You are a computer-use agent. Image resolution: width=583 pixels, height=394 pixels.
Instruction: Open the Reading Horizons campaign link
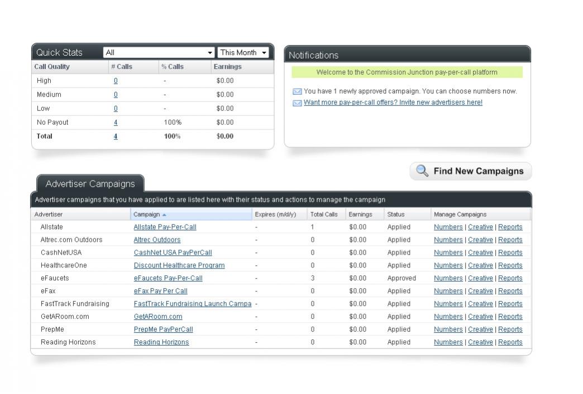(x=161, y=342)
